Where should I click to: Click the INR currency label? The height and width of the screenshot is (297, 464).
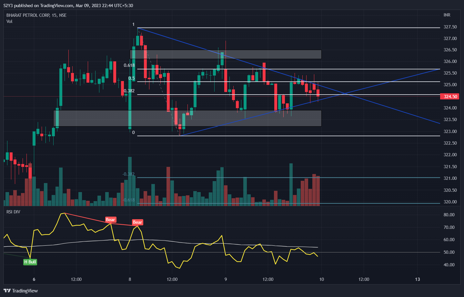(447, 15)
